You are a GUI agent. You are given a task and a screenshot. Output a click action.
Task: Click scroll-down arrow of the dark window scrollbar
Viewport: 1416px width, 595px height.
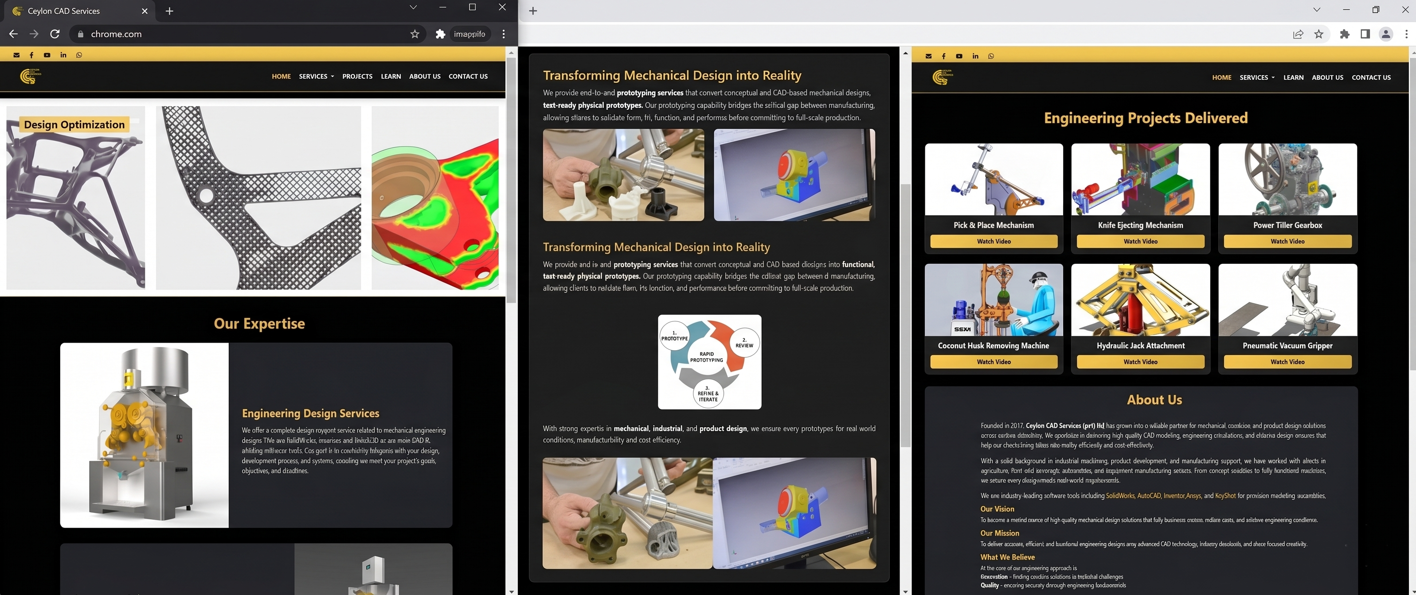click(511, 591)
